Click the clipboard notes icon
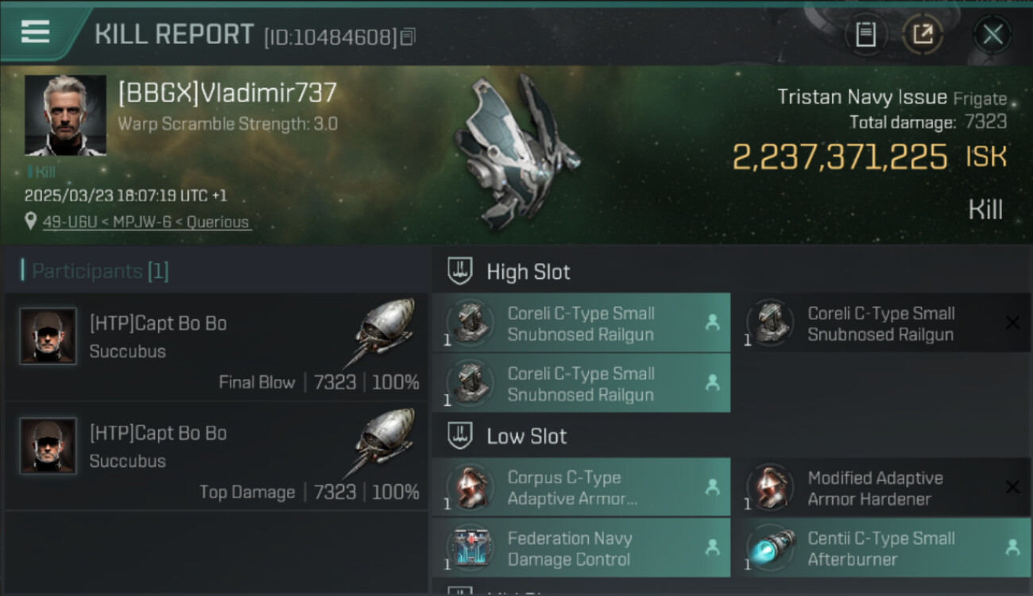The height and width of the screenshot is (596, 1033). 865,34
